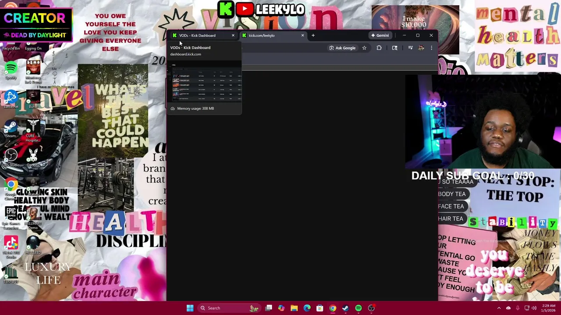The image size is (561, 315).
Task: Select the Battle.net desktop shortcut
Action: (x=11, y=100)
